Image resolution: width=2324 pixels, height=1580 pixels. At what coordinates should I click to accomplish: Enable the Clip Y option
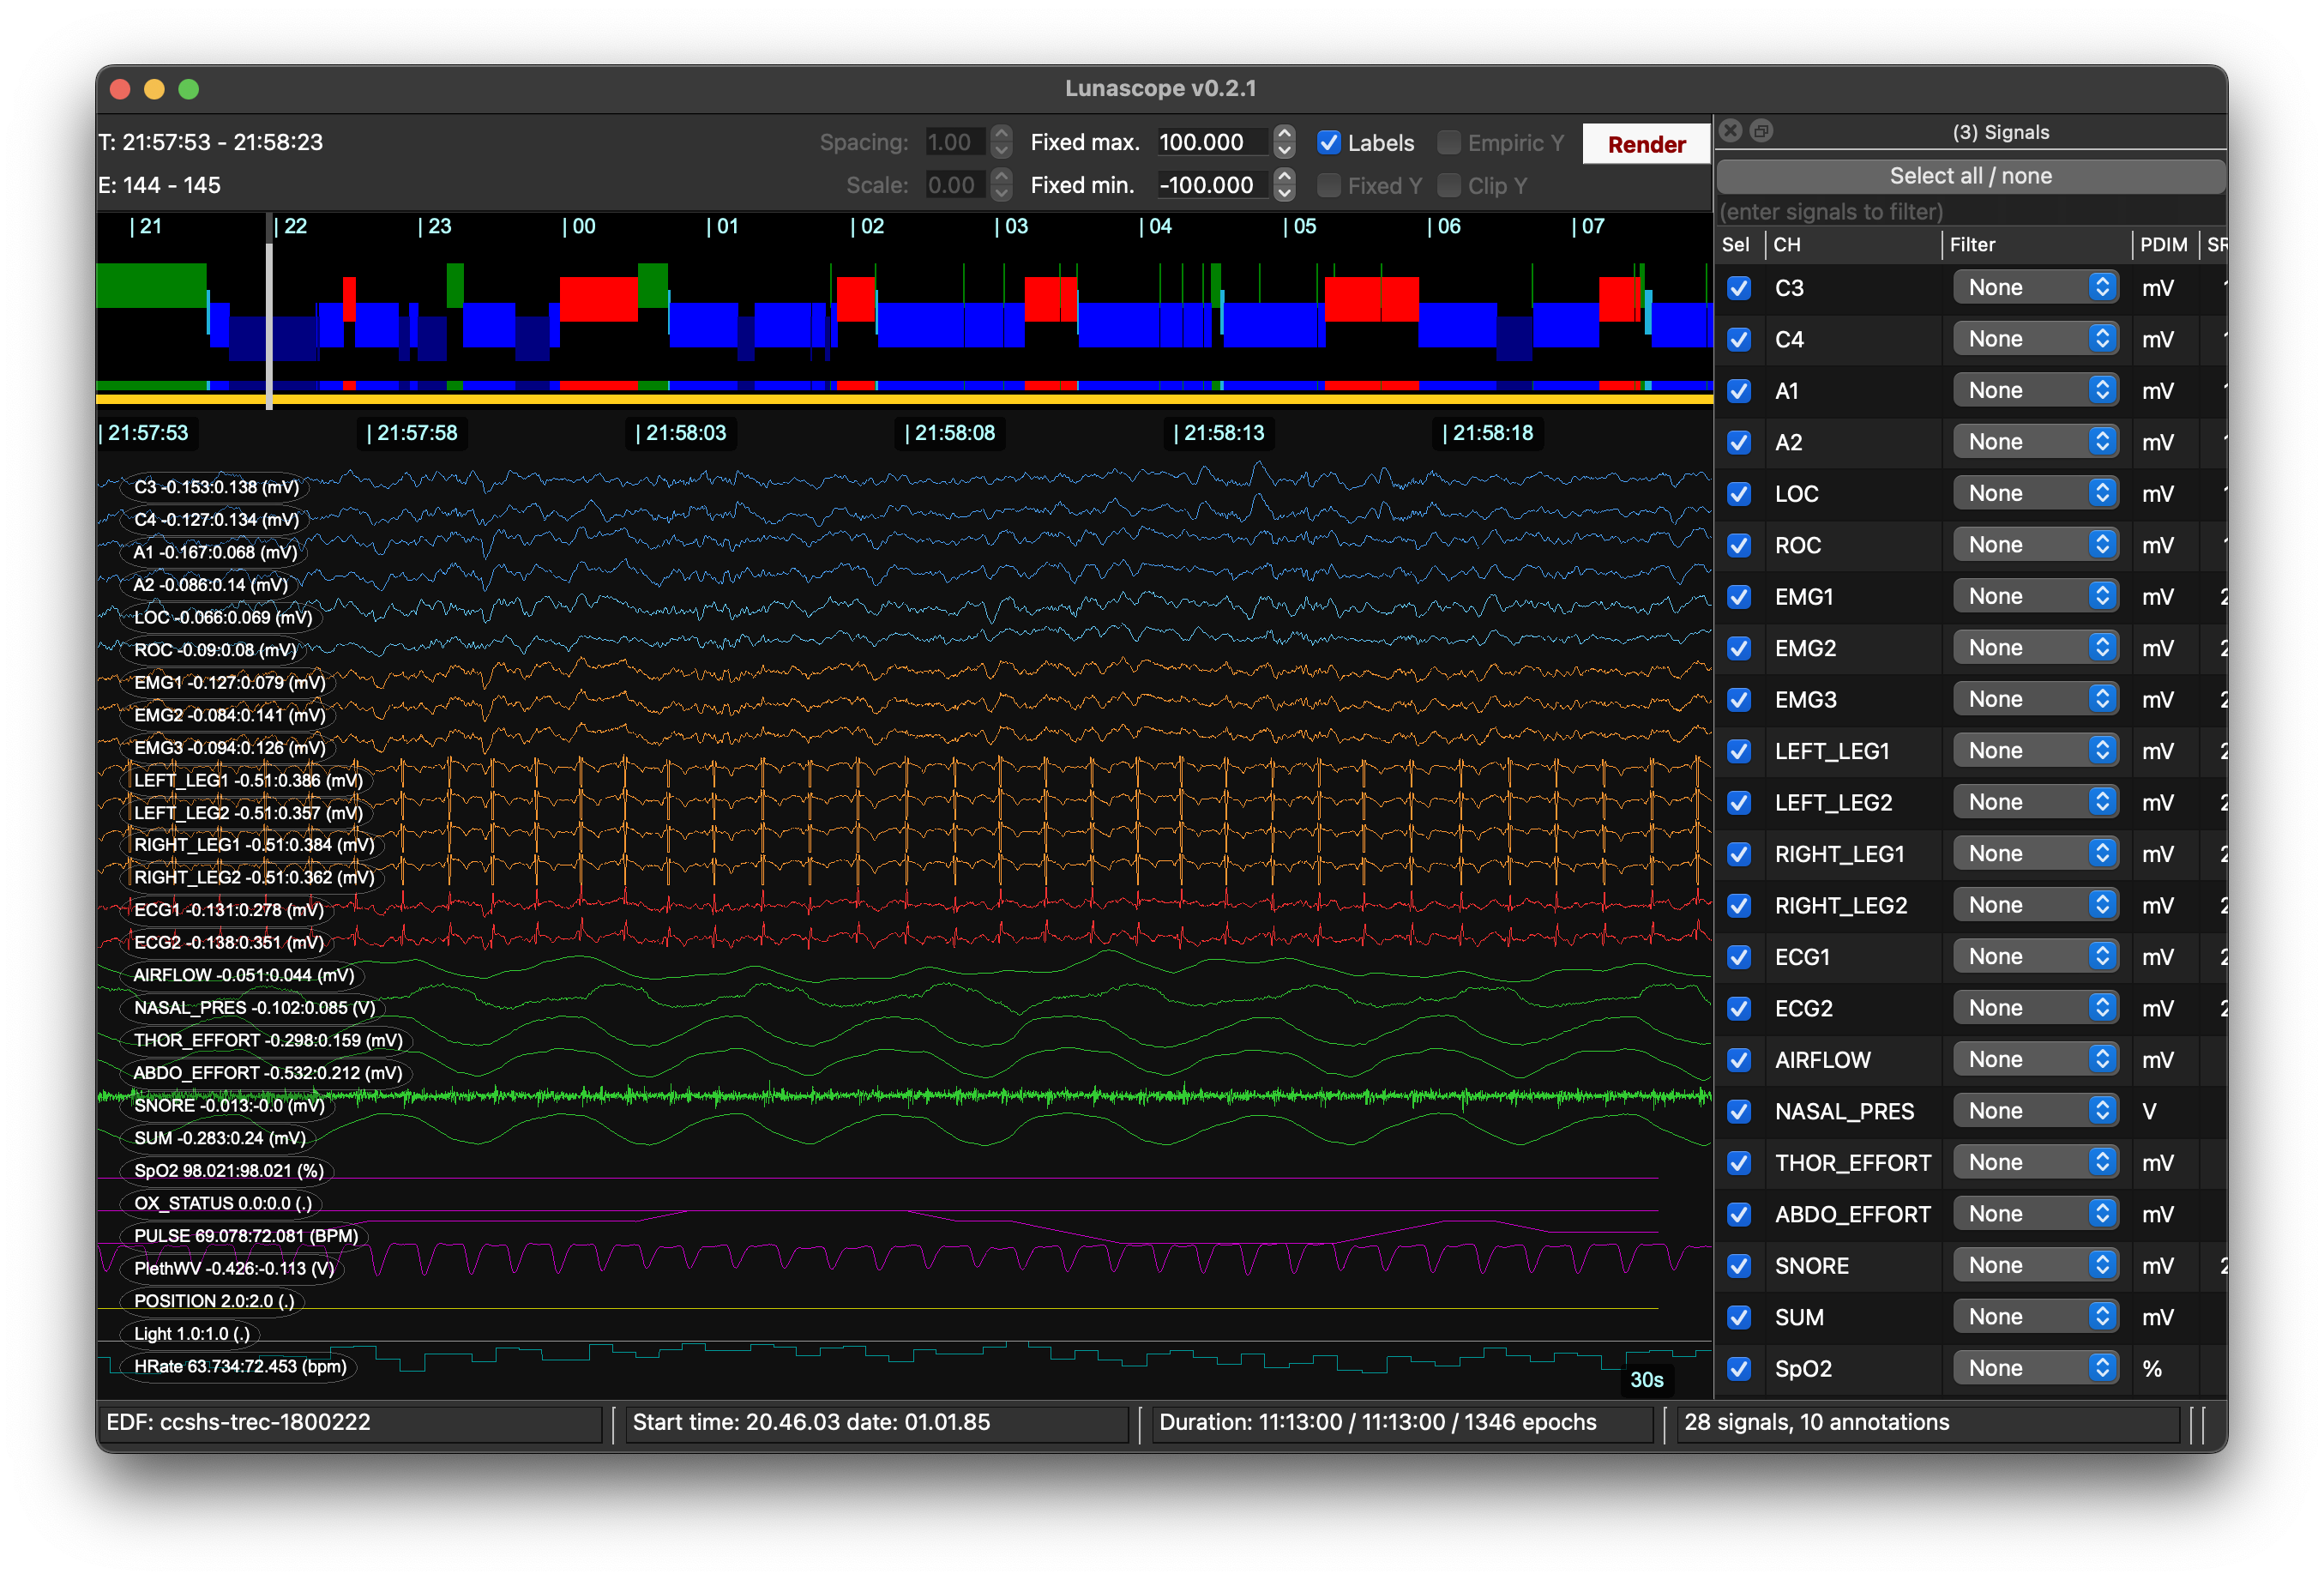(x=1449, y=186)
